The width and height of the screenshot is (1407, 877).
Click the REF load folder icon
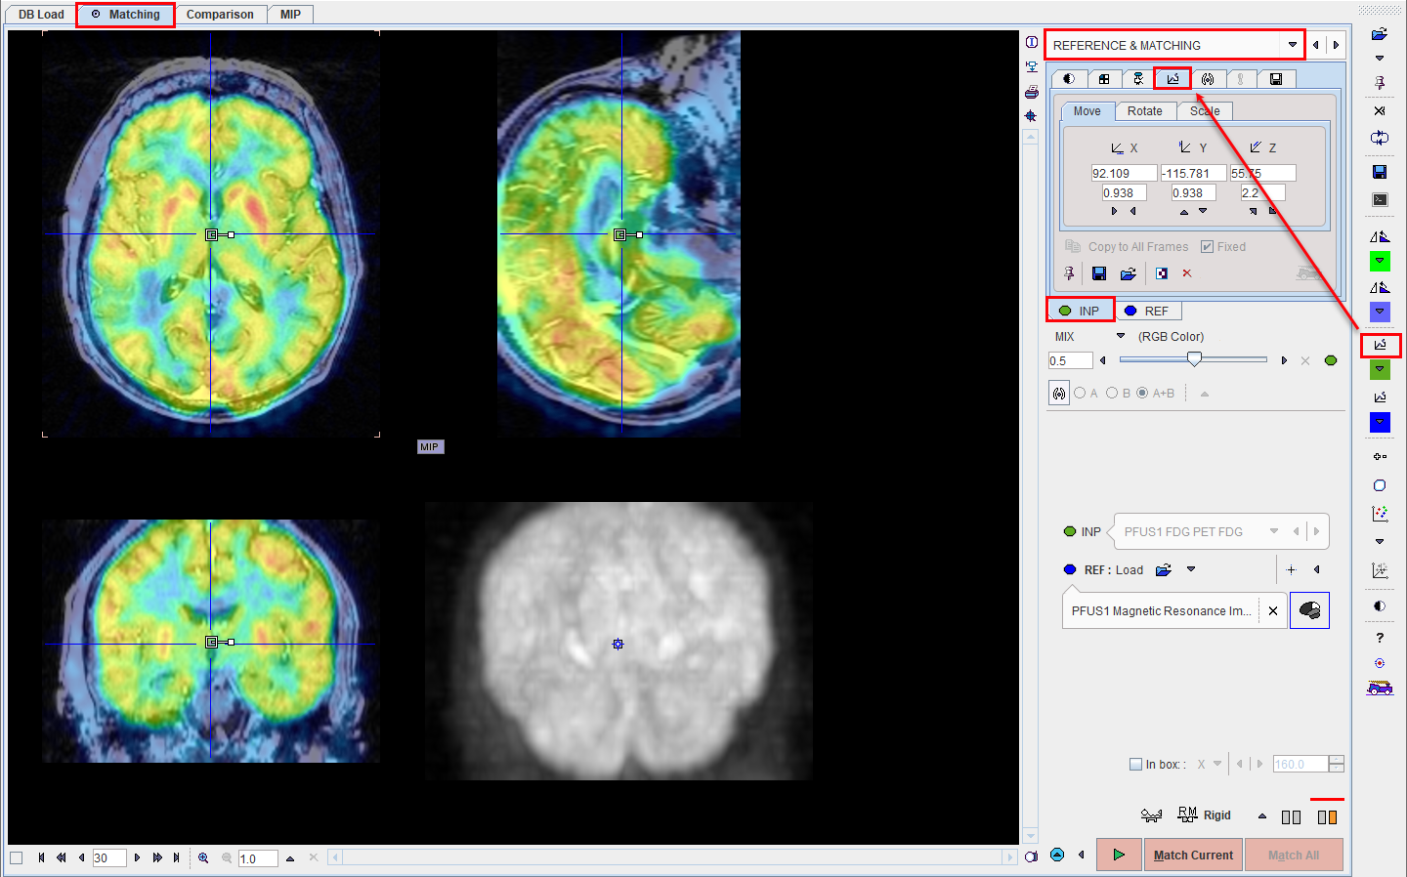click(1163, 570)
